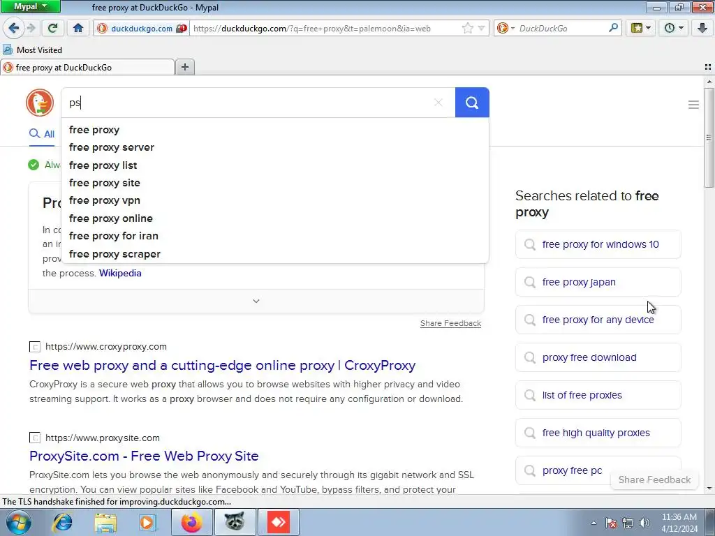Click the floating Share Feedback button
The height and width of the screenshot is (536, 715).
(x=654, y=479)
